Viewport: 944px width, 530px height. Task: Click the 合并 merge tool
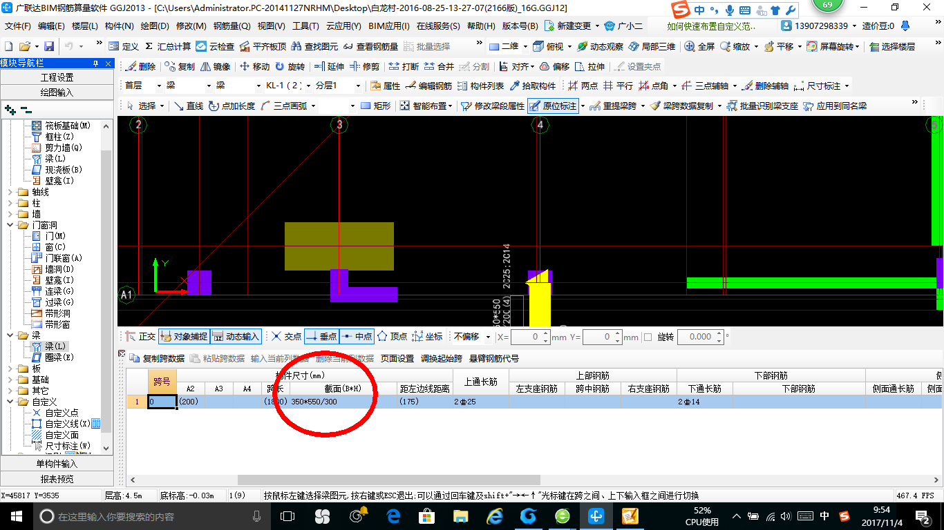(439, 67)
